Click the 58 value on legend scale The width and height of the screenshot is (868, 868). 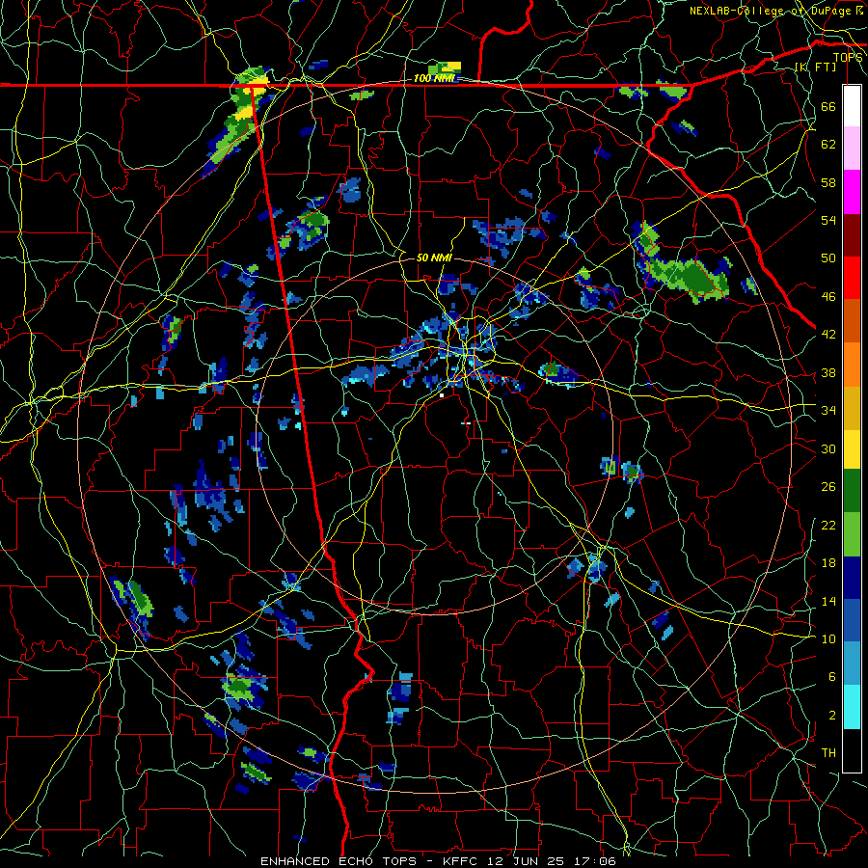[828, 182]
